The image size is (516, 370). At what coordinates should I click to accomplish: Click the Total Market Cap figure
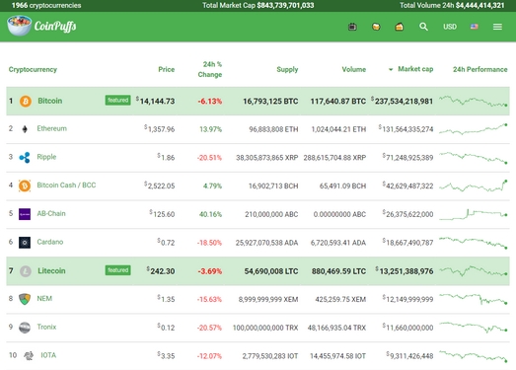point(285,5)
